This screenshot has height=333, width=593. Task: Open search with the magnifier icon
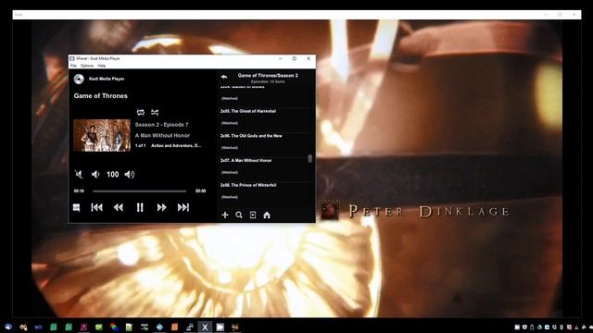(x=239, y=215)
